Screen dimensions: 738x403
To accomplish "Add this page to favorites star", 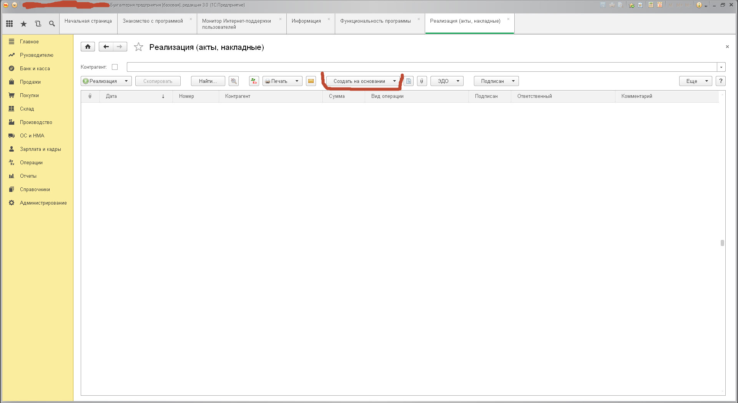I will click(x=138, y=47).
